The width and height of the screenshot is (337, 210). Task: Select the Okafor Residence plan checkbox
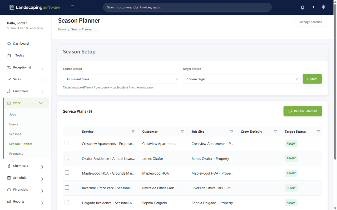point(67,158)
